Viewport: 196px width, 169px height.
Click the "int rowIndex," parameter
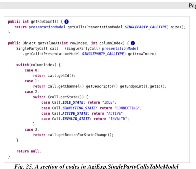point(75,43)
